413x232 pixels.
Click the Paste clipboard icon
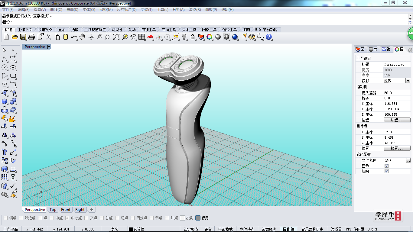(66, 37)
